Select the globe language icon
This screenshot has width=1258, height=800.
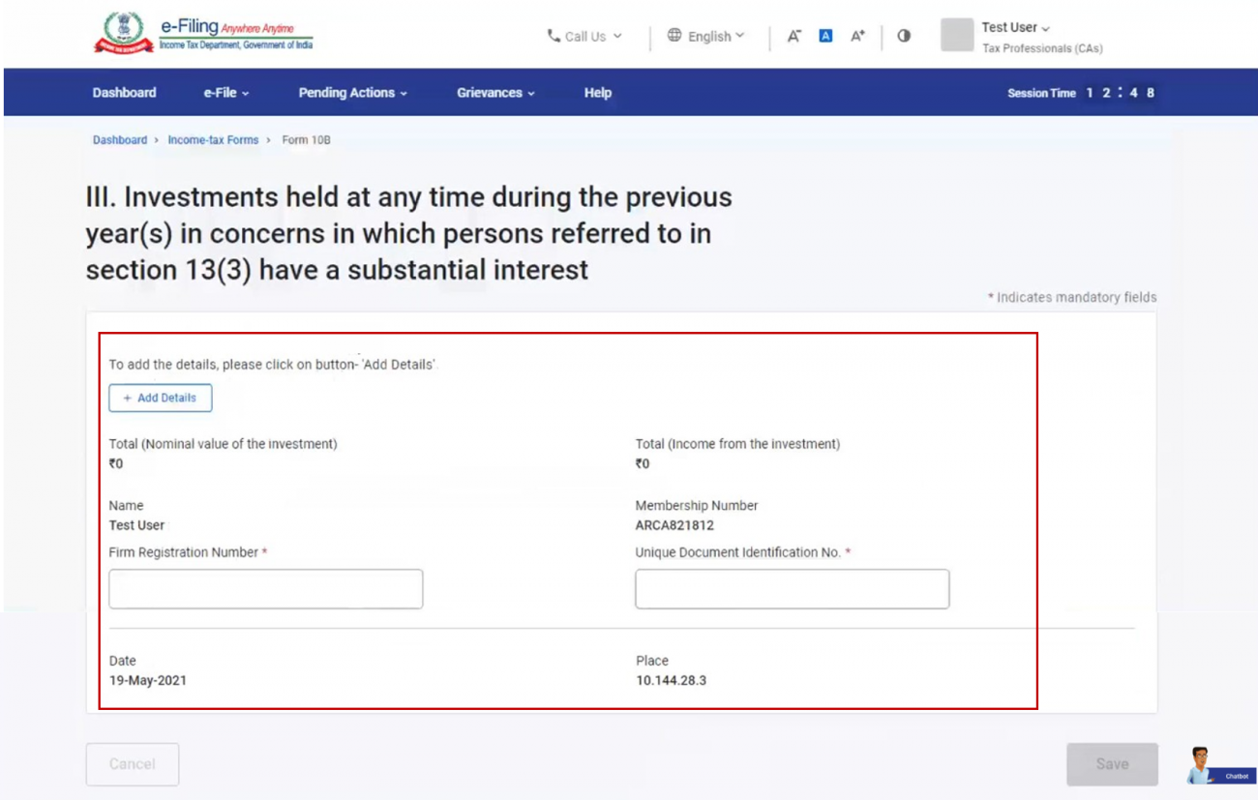(x=674, y=36)
